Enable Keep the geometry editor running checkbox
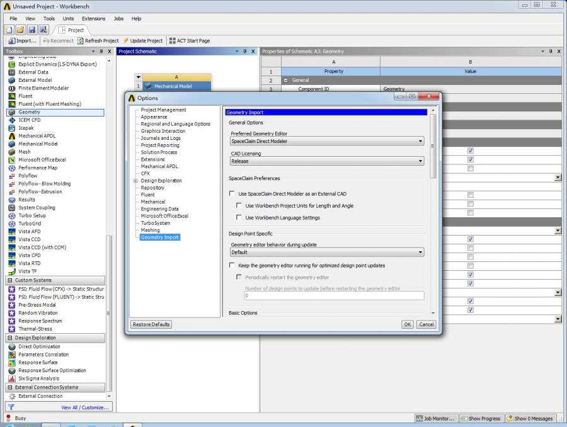Screen dimensions: 567x427 [232, 265]
